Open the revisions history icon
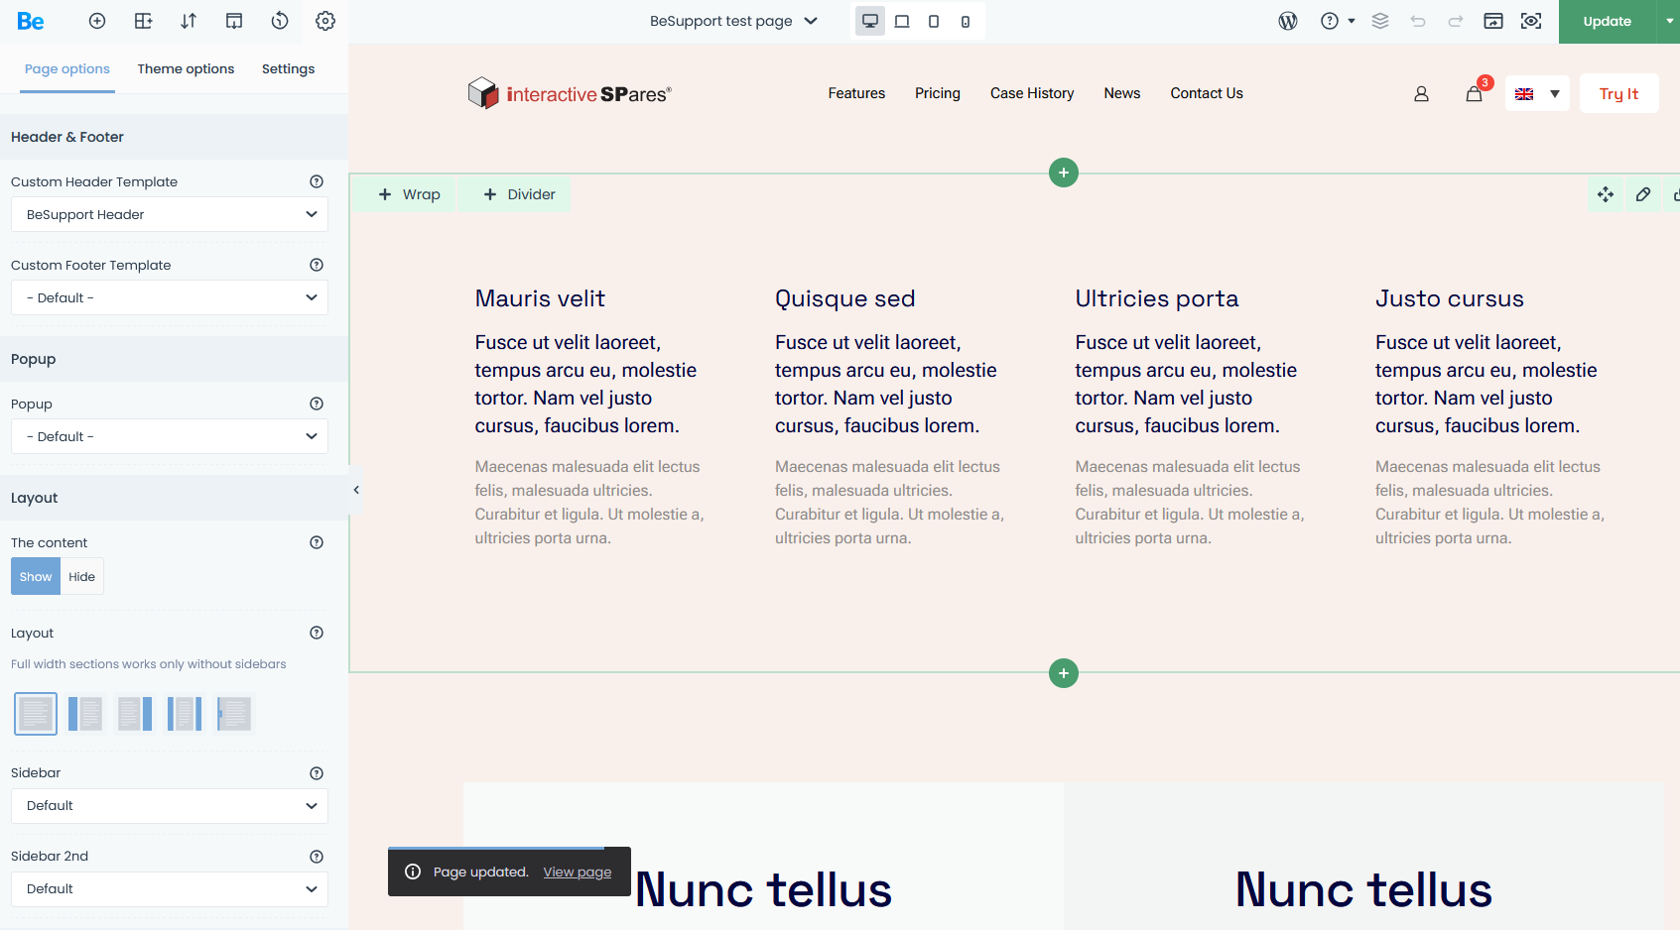This screenshot has width=1680, height=930. [x=280, y=21]
